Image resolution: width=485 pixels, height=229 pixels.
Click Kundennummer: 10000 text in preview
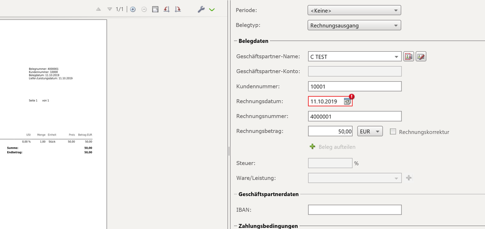point(43,72)
